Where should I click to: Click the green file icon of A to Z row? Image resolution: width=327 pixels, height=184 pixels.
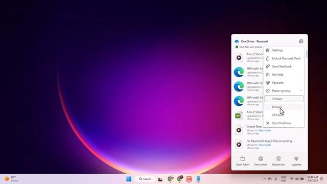coord(238,116)
